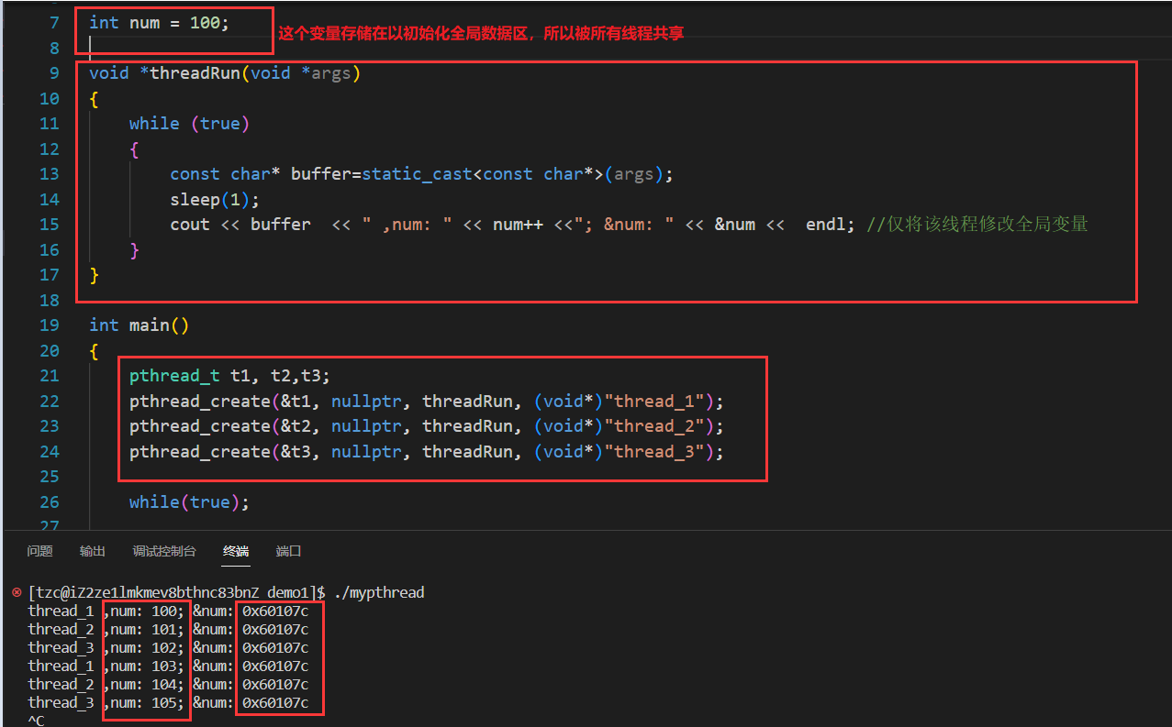This screenshot has width=1172, height=727.
Task: Click 'while(true);' on line 26
Action: [189, 502]
